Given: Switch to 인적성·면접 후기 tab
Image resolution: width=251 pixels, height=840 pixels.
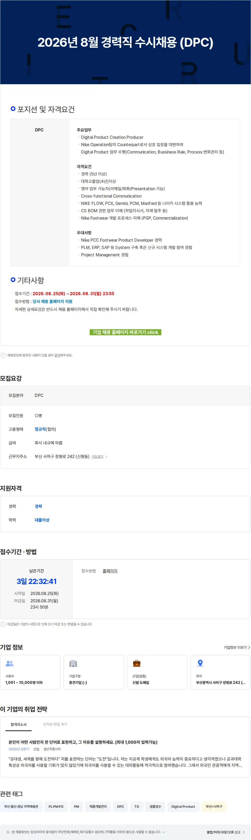Looking at the screenshot, I should point(55,724).
